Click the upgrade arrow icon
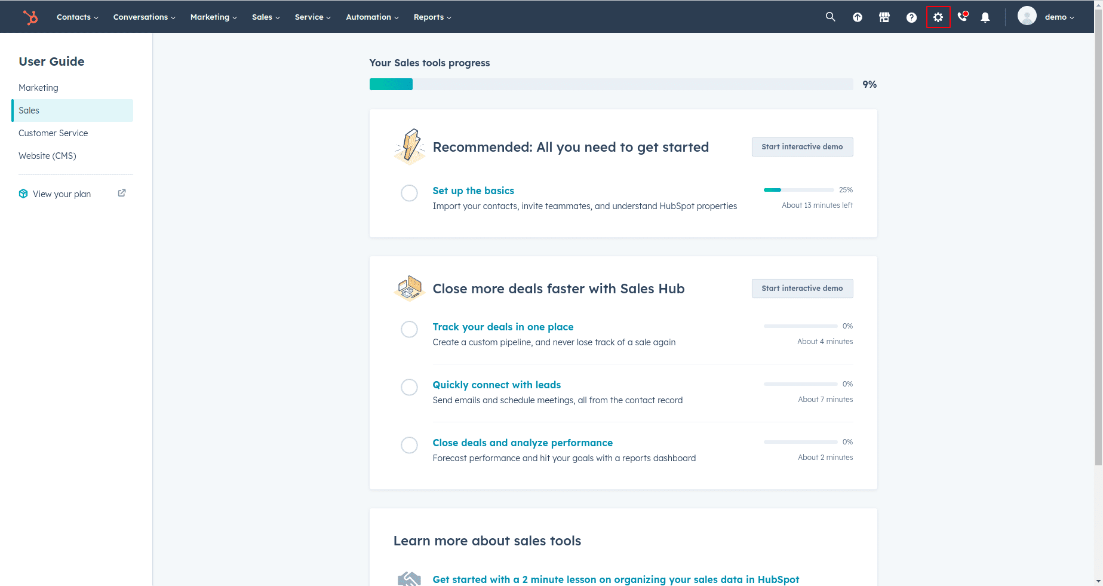Screen dimensions: 1103x586 [857, 17]
